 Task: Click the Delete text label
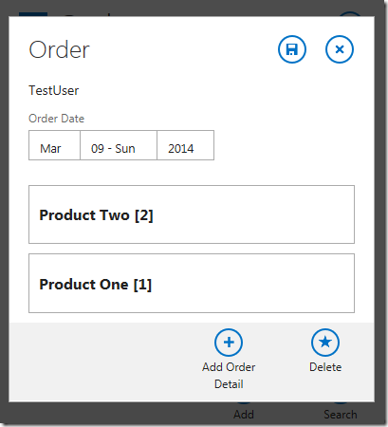(325, 367)
